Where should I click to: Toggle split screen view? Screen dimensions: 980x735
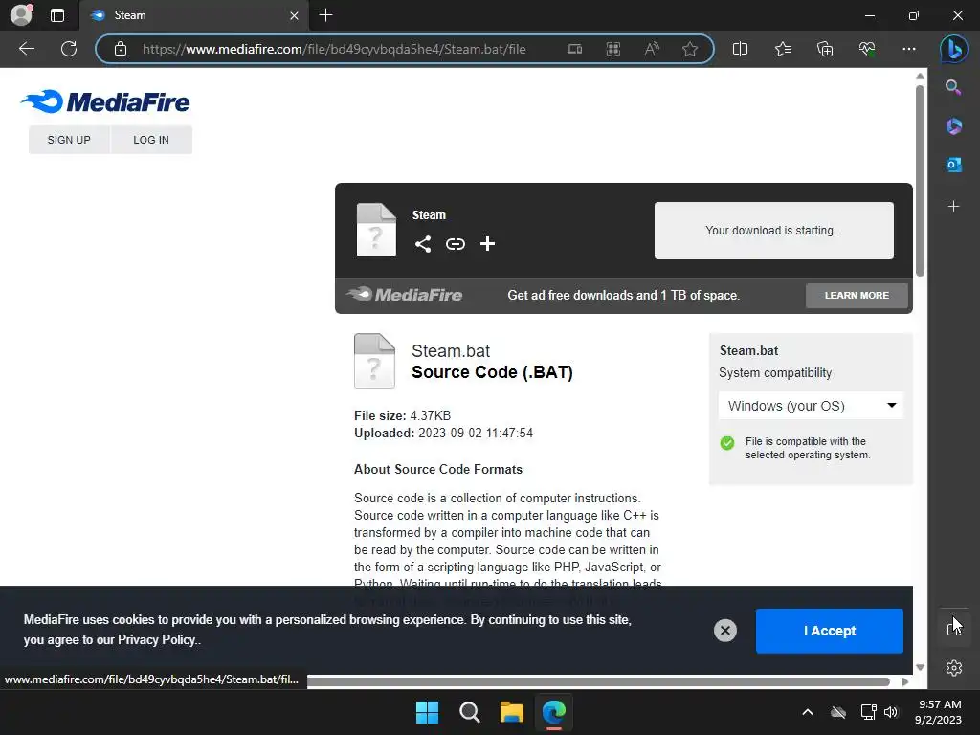740,49
